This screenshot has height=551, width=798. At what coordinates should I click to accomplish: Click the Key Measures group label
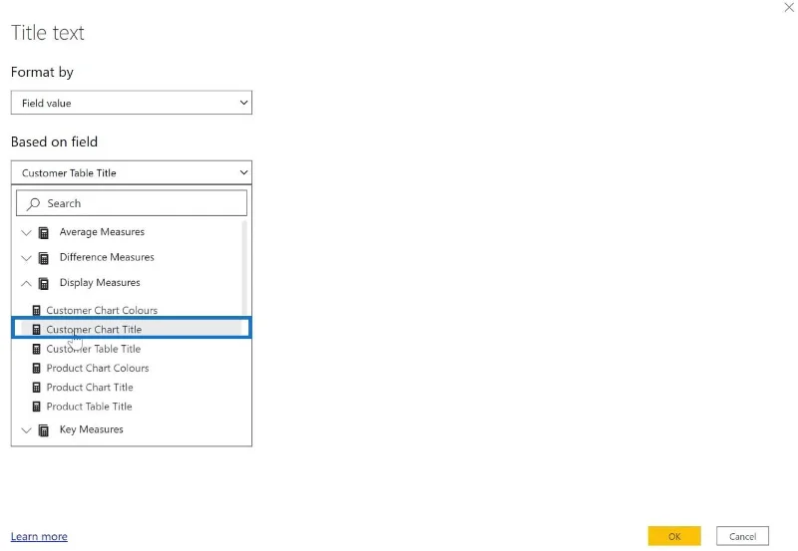tap(92, 429)
